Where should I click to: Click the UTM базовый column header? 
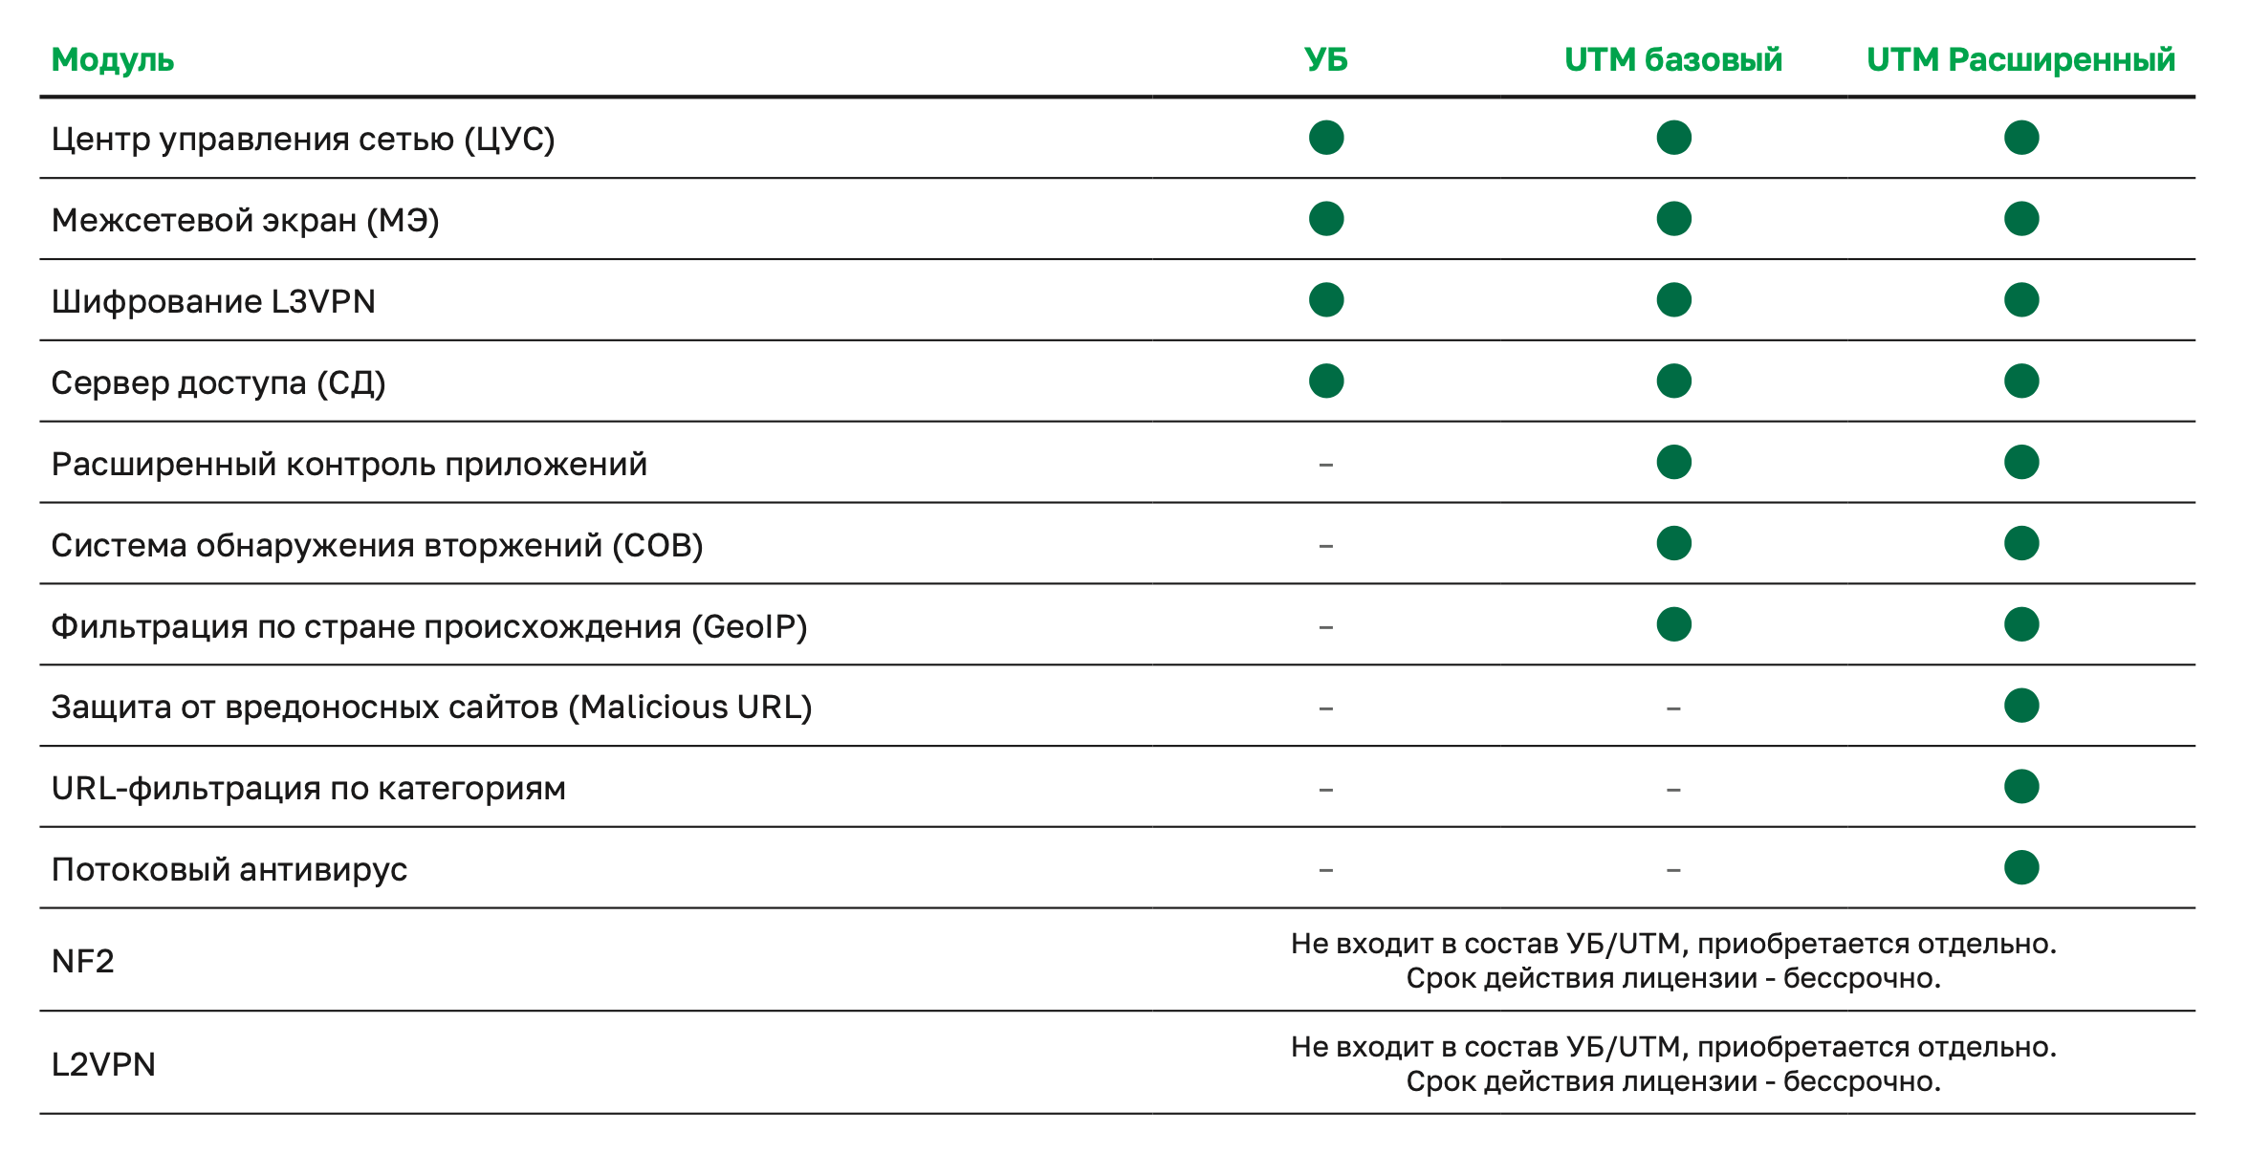click(1673, 59)
